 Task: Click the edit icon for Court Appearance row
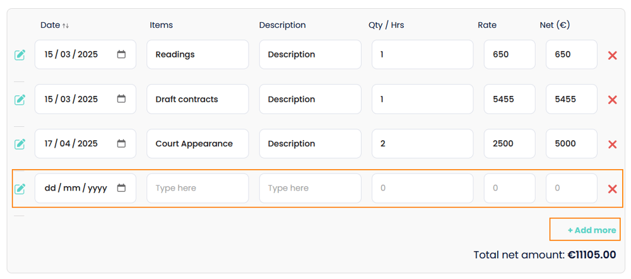[20, 145]
